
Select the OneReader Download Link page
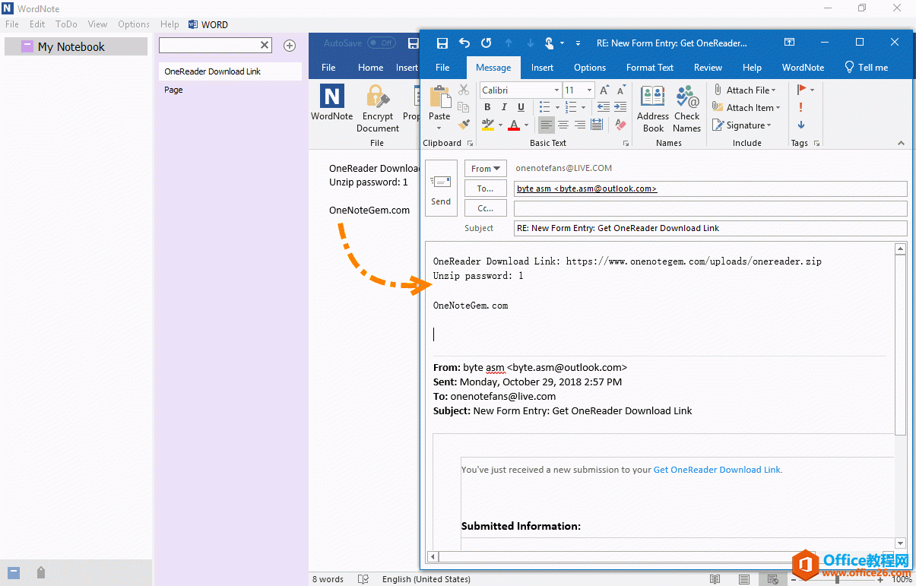point(229,71)
